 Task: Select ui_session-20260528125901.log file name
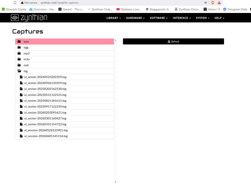click(46, 130)
